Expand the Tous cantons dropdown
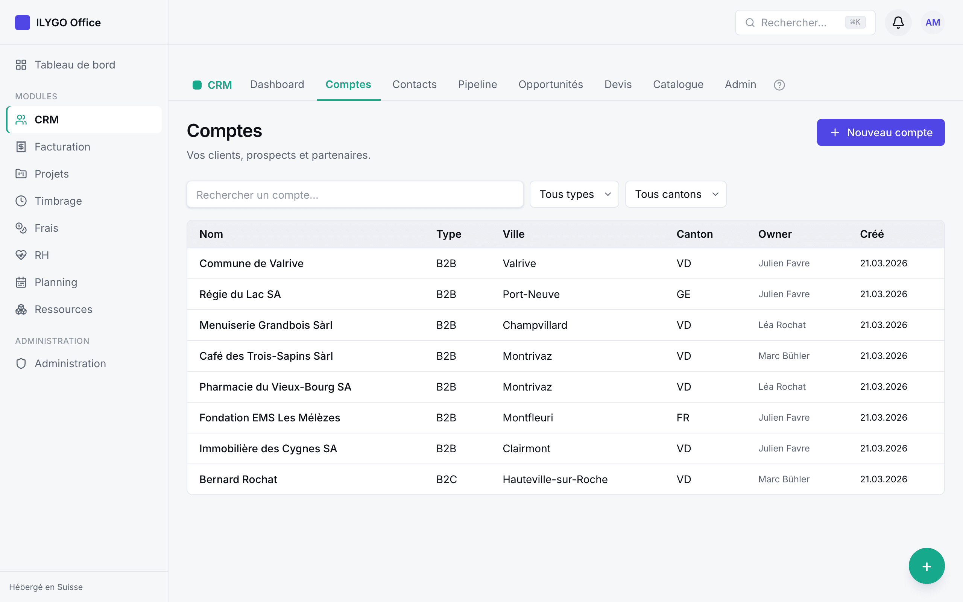 click(x=676, y=194)
